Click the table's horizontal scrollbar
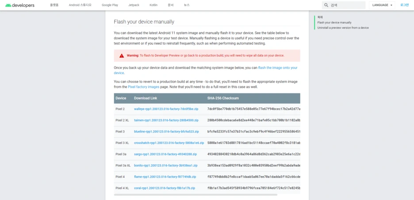The image size is (414, 200). click(195, 195)
